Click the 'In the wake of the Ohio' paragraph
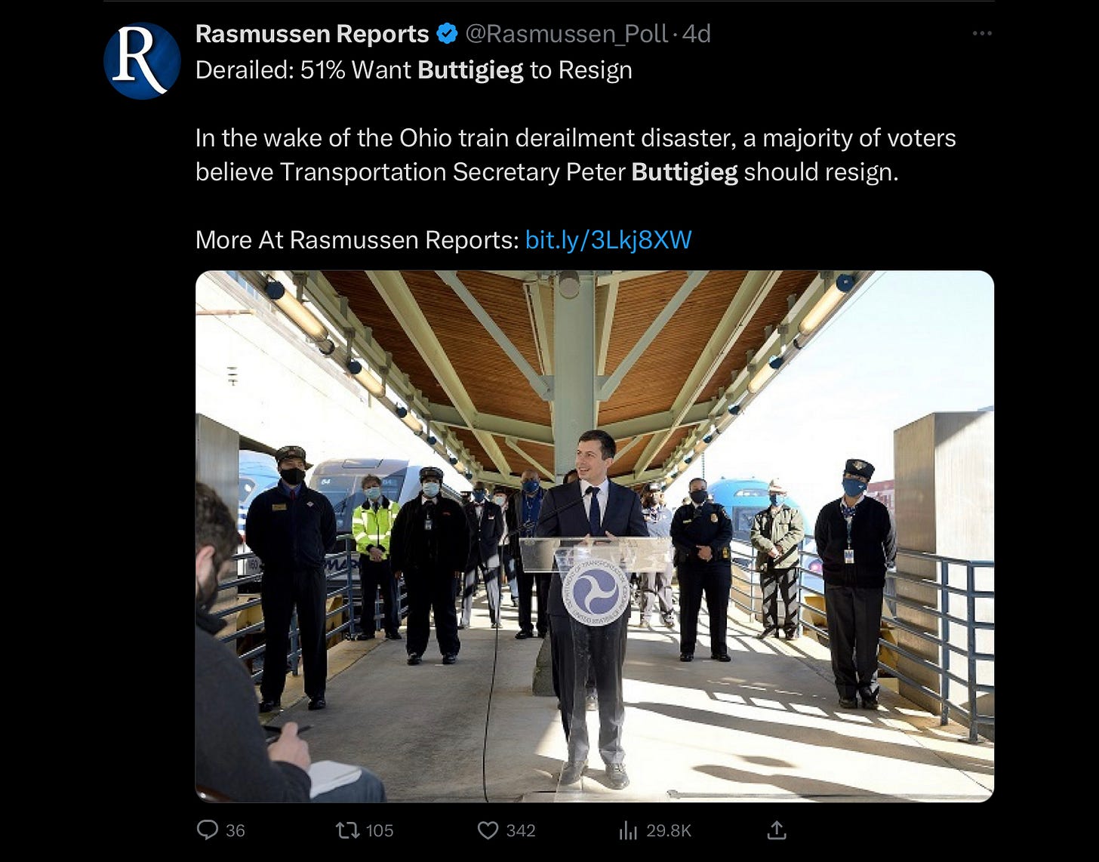 coord(576,155)
